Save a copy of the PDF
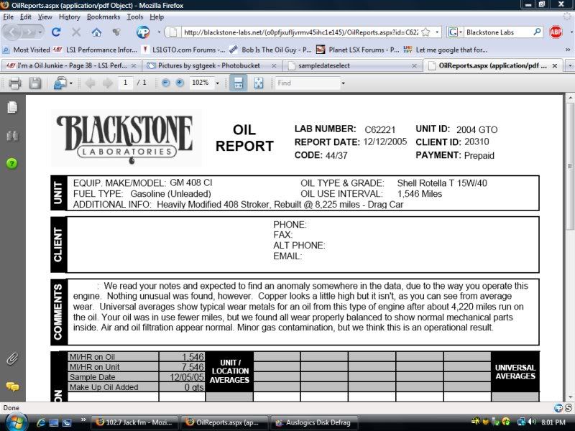This screenshot has width=575, height=431. (34, 83)
